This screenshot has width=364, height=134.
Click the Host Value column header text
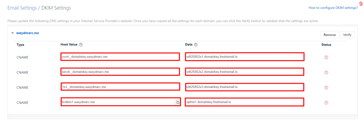pos(69,45)
